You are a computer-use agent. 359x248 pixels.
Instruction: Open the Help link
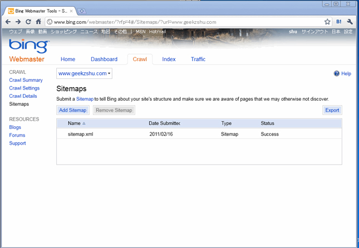pos(346,73)
